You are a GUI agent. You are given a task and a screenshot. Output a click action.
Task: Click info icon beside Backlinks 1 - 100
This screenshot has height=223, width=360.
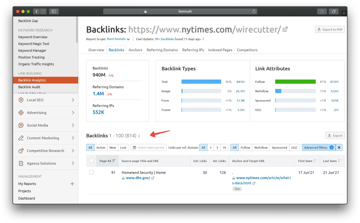139,136
